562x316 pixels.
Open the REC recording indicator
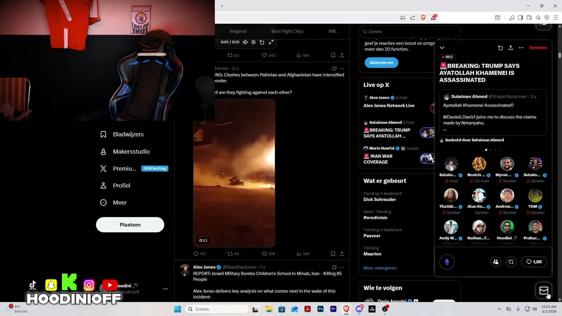(447, 57)
